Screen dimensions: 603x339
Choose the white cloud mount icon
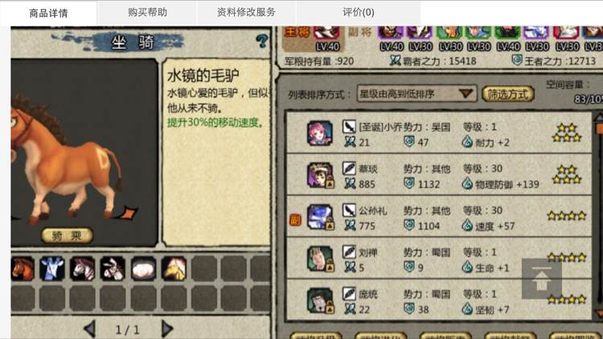pyautogui.click(x=143, y=268)
